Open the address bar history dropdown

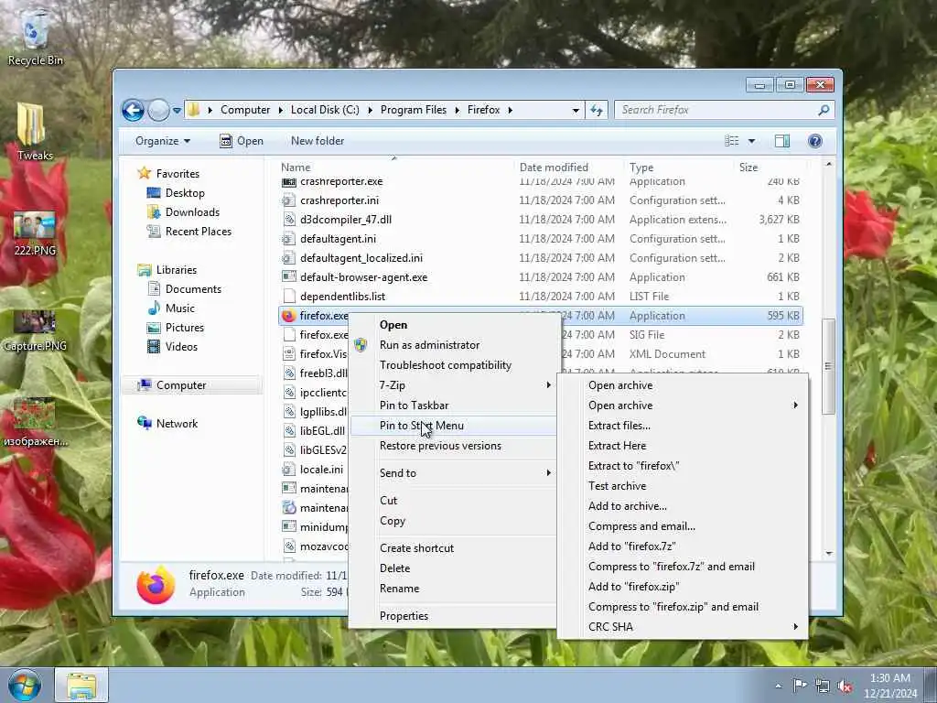coord(576,111)
